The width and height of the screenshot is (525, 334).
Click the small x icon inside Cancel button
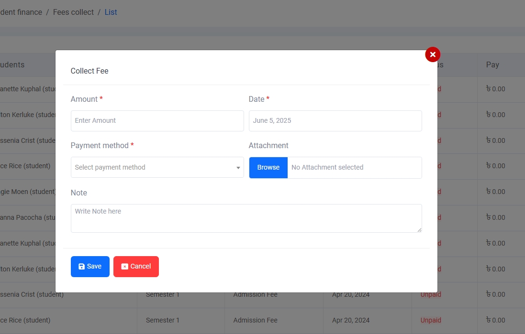pyautogui.click(x=125, y=266)
